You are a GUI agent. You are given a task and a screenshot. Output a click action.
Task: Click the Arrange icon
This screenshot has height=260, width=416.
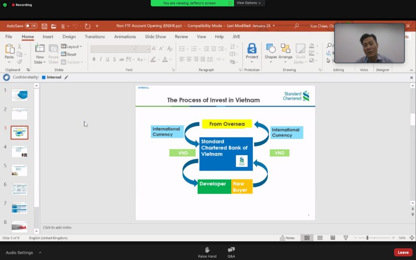pos(285,49)
